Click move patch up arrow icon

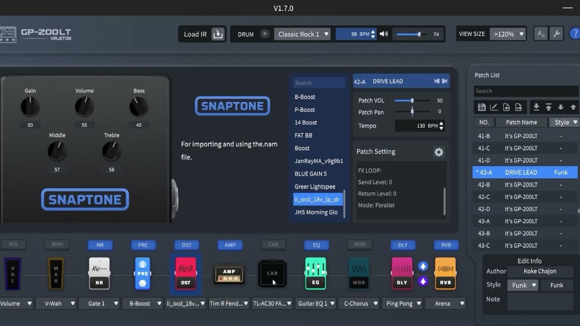tap(573, 107)
